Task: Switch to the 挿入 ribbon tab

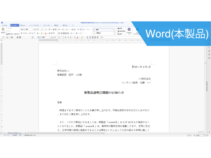Action: (x=23, y=25)
